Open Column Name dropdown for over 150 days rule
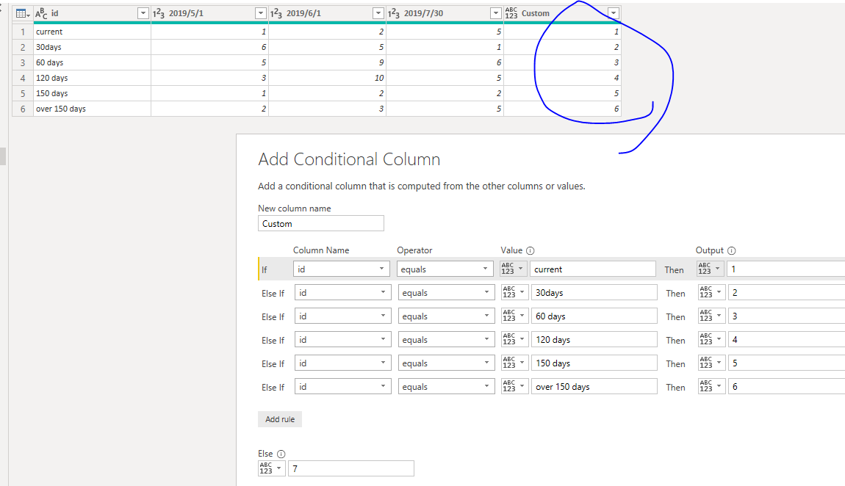The height and width of the screenshot is (486, 845). tap(342, 387)
